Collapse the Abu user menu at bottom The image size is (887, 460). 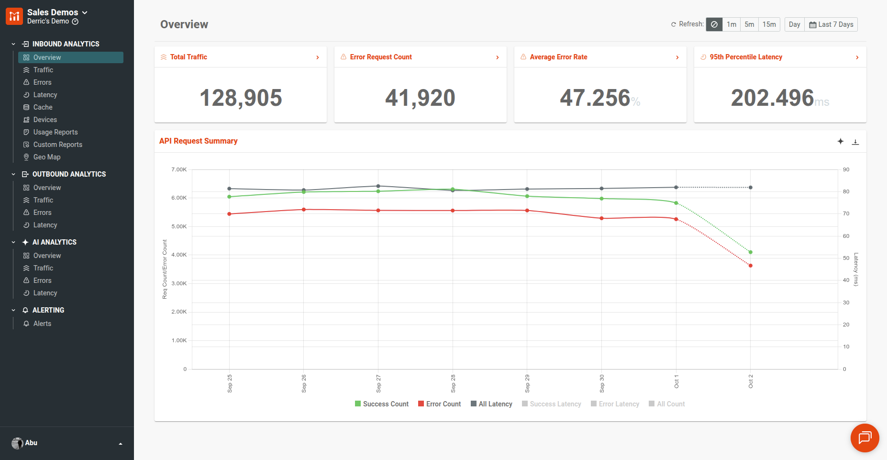(x=121, y=443)
